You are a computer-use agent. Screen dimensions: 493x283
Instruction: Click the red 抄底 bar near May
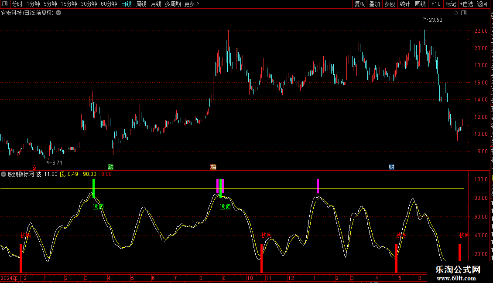[396, 258]
